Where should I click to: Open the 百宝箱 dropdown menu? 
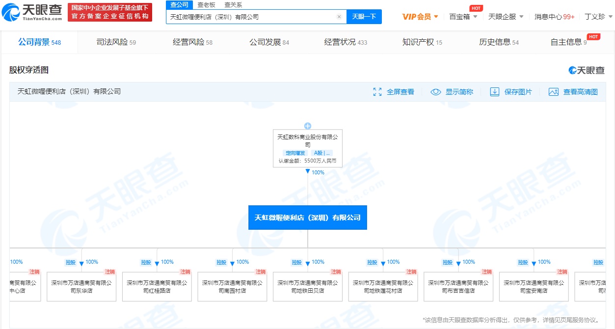pos(463,17)
